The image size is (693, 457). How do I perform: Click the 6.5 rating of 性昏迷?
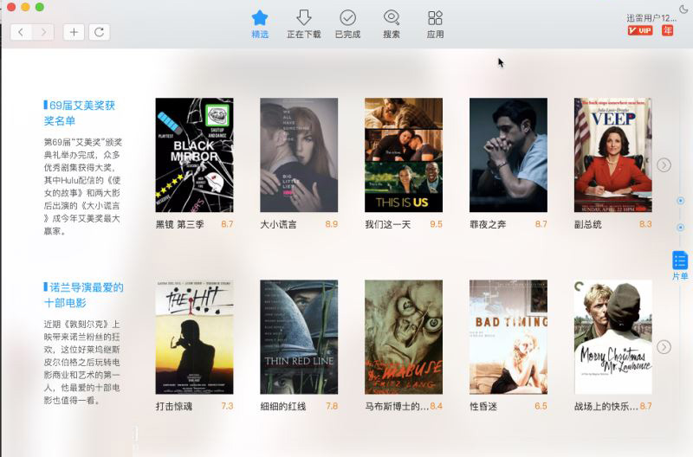click(541, 406)
